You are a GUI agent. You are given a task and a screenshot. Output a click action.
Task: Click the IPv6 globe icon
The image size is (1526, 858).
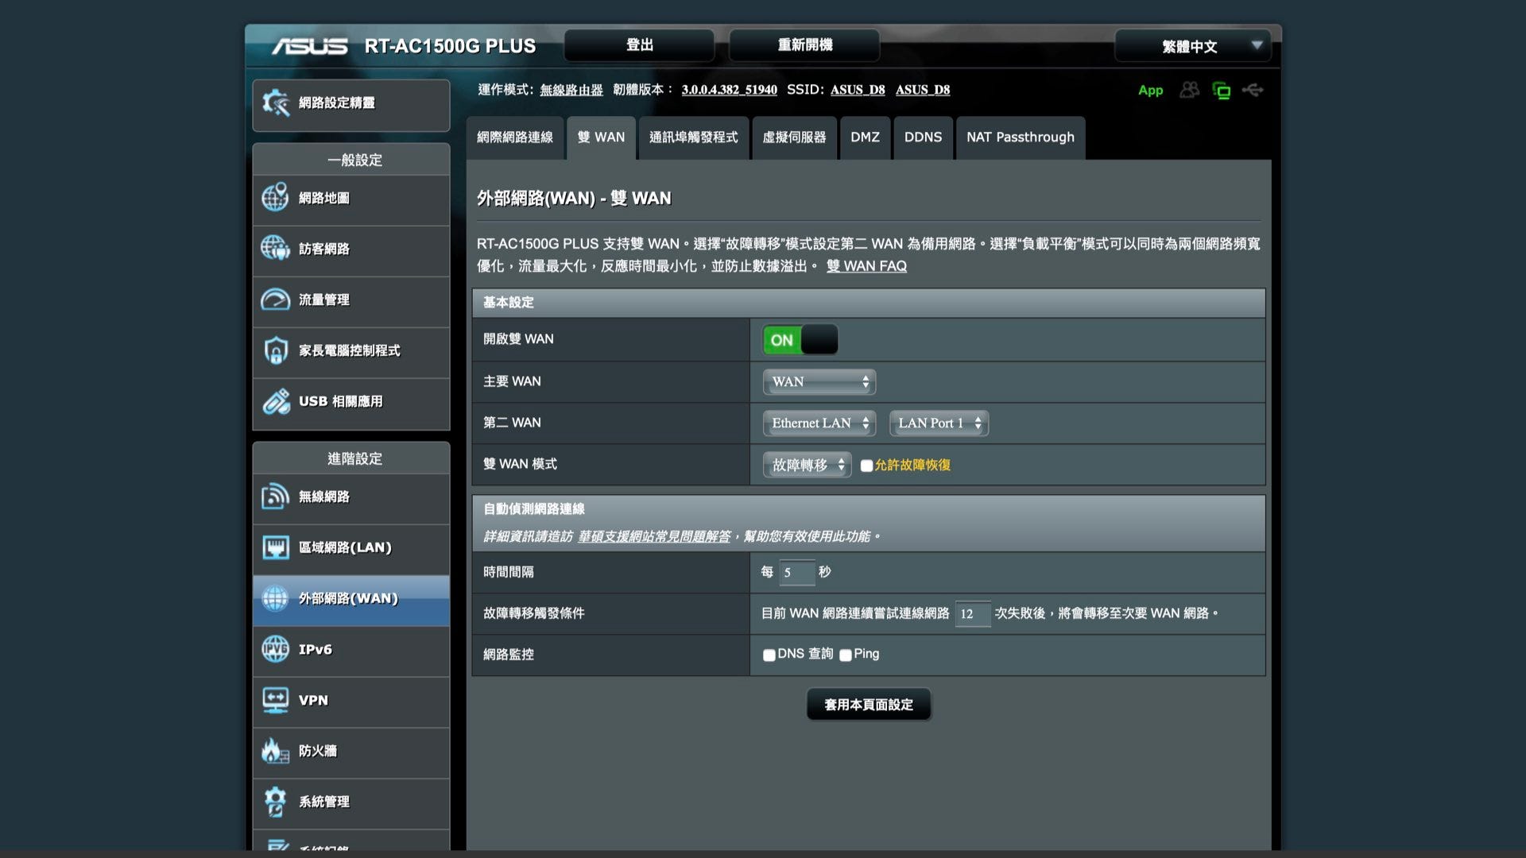[x=275, y=649]
